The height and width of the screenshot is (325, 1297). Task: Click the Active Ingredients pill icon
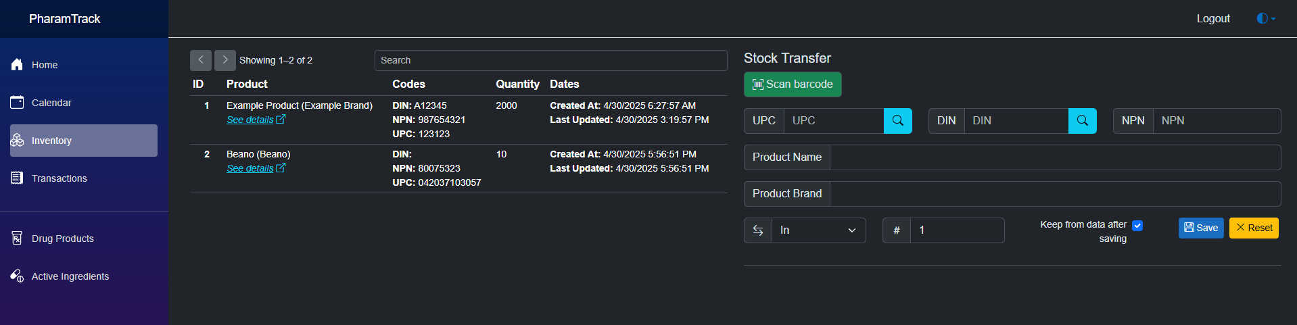[x=18, y=276]
